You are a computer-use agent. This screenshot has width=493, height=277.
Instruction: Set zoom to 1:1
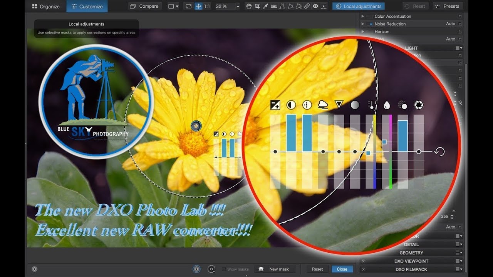pyautogui.click(x=207, y=7)
